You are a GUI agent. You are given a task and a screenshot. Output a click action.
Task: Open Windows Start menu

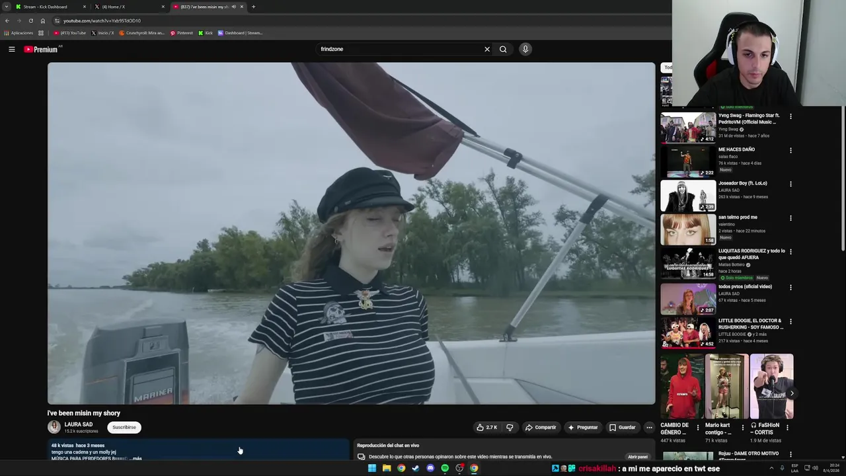coord(372,468)
